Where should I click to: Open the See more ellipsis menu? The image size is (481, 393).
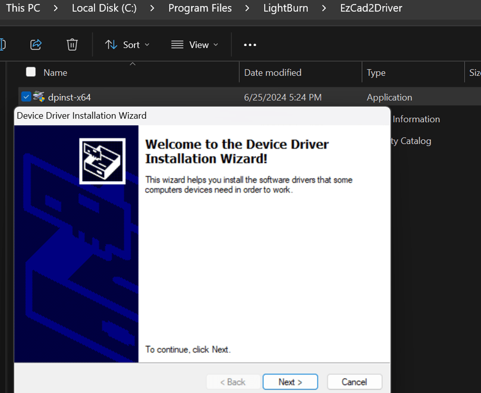click(250, 45)
